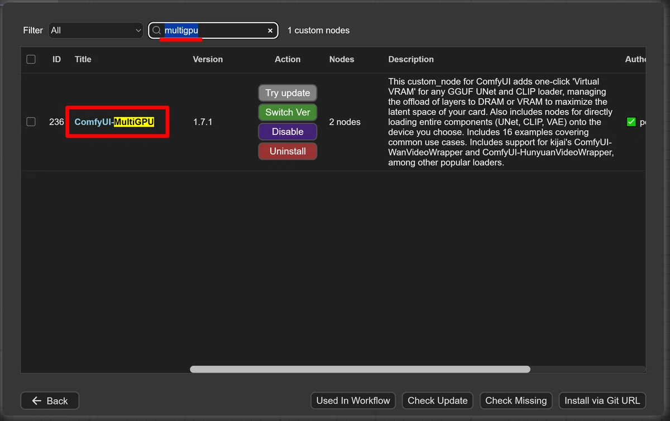Click the search magnifier icon

click(156, 31)
